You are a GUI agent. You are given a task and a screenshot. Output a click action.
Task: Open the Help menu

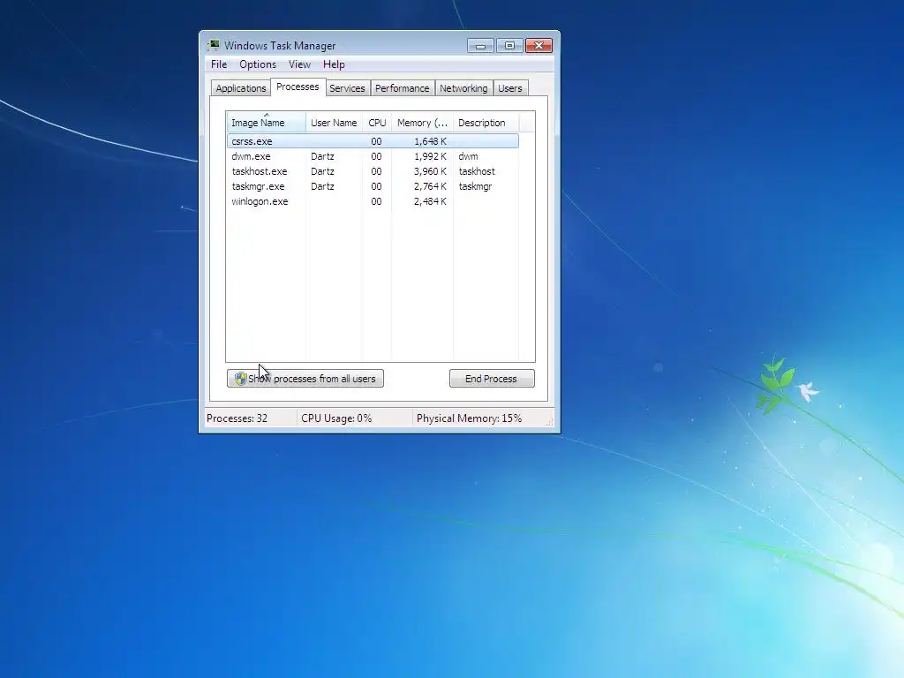click(333, 64)
